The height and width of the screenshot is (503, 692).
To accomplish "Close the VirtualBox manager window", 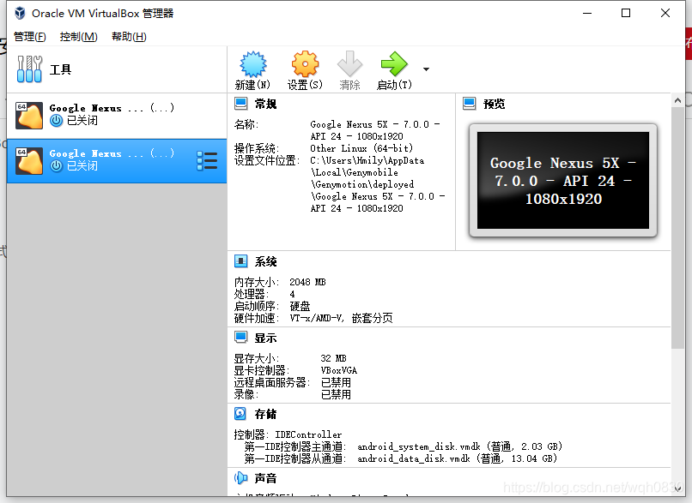I will 665,13.
